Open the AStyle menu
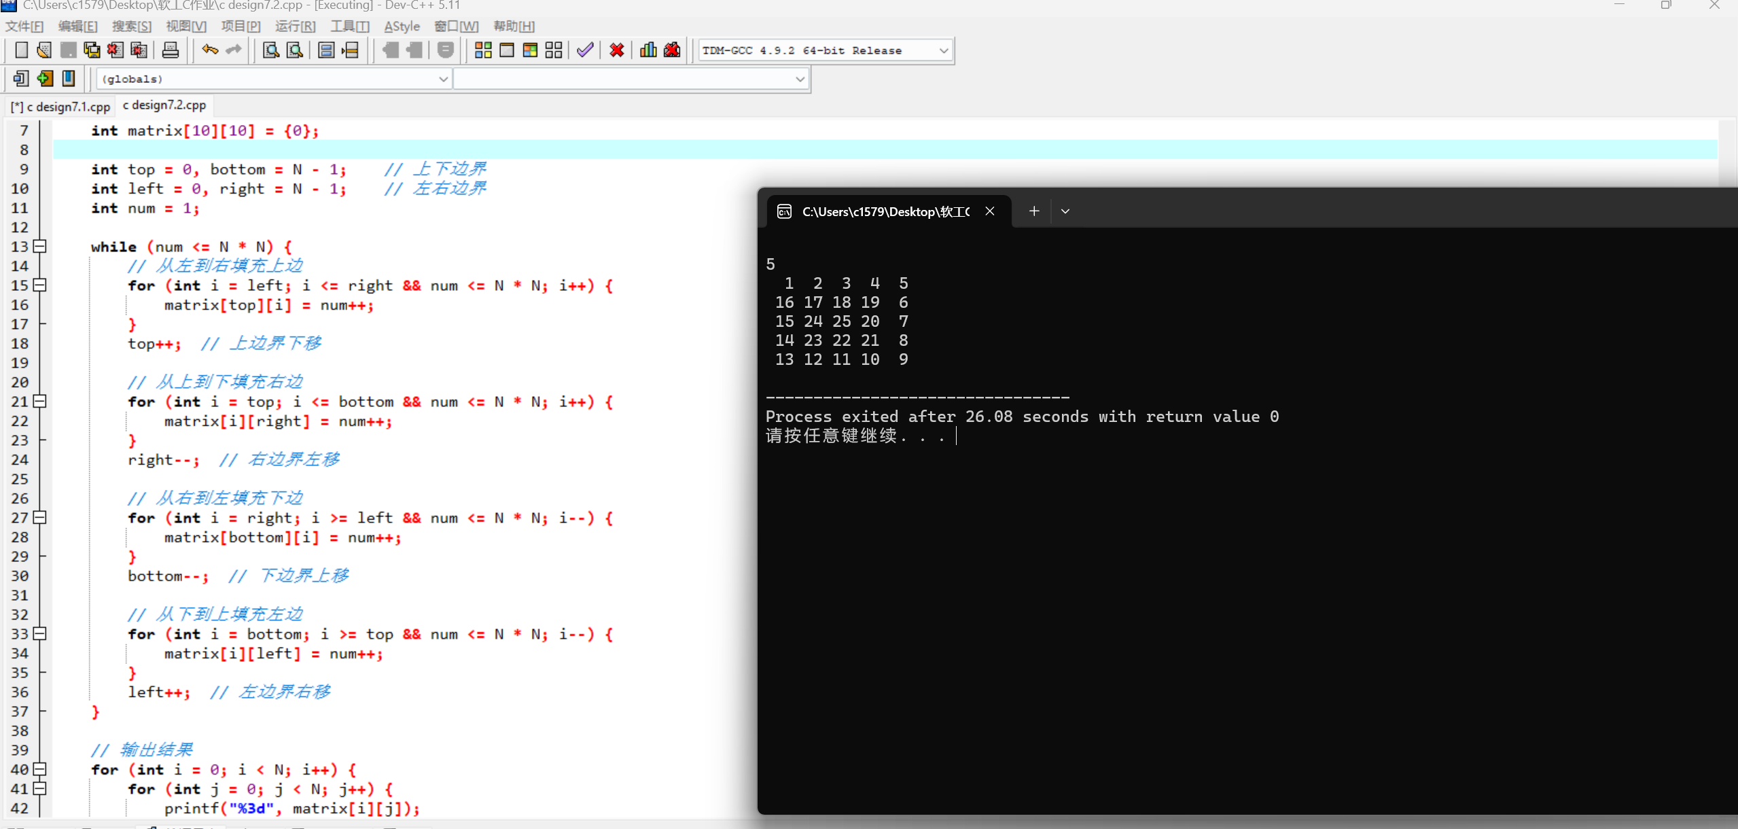Screen dimensions: 1738x829 tap(402, 27)
